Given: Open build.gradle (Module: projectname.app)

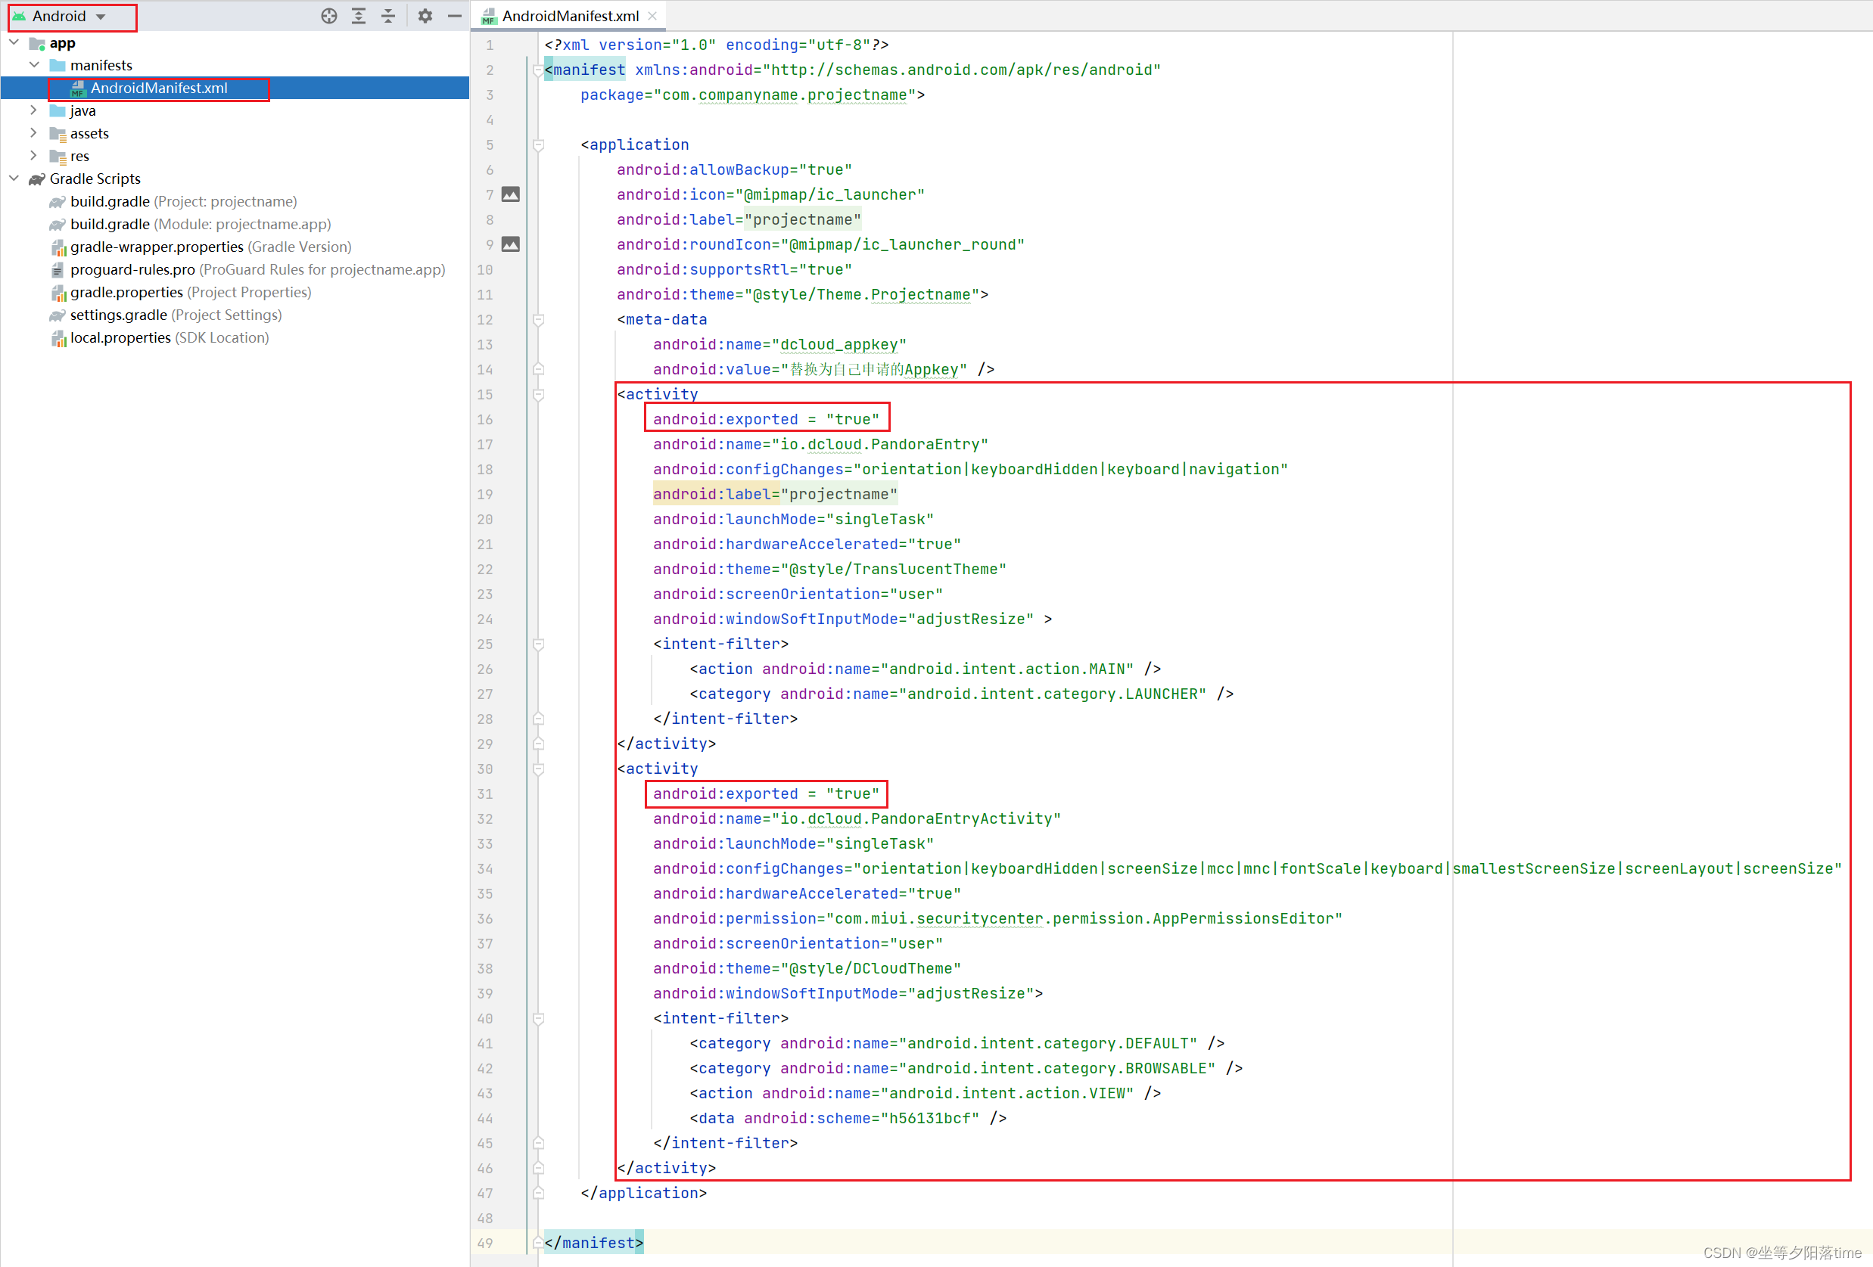Looking at the screenshot, I should [200, 224].
